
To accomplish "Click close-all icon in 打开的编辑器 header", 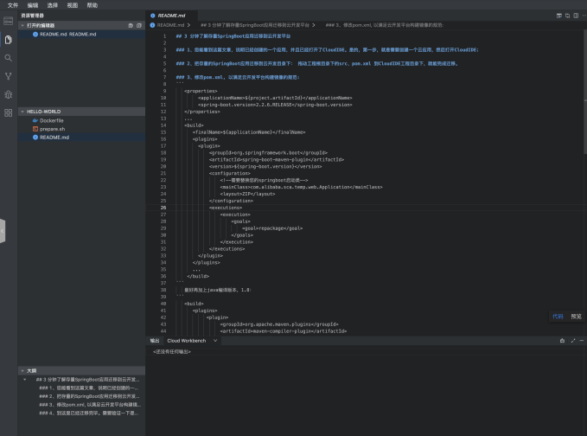I will coord(139,25).
